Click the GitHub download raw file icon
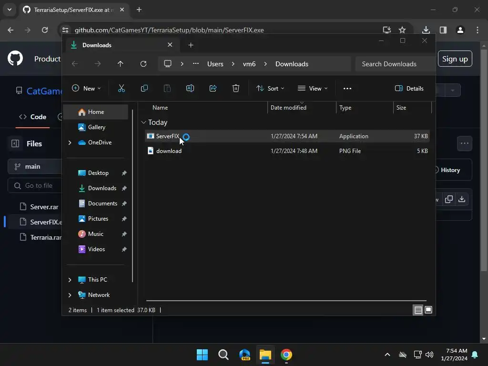This screenshot has height=366, width=488. pos(462,199)
